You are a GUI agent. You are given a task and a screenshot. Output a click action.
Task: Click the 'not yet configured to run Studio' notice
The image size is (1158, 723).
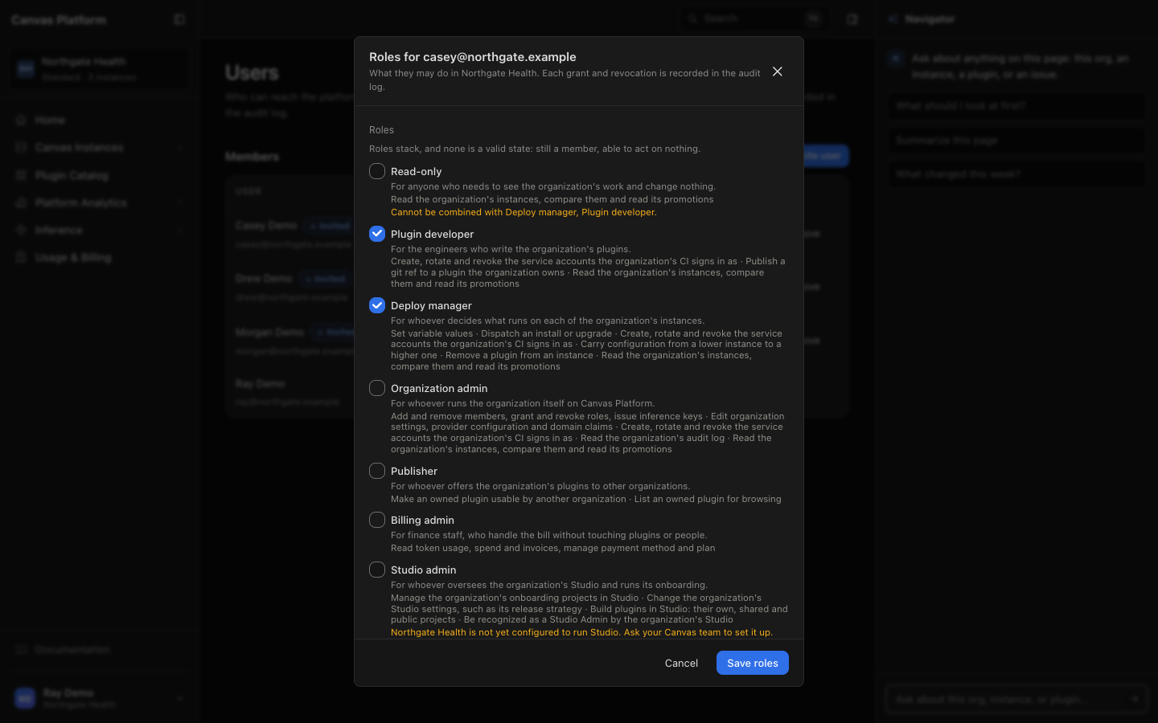[581, 632]
